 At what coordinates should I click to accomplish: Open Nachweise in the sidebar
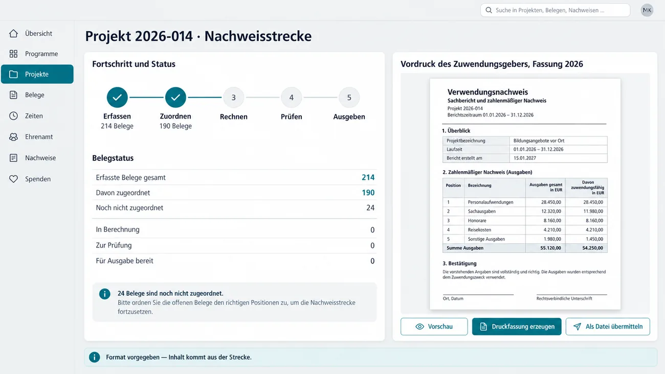coord(37,158)
